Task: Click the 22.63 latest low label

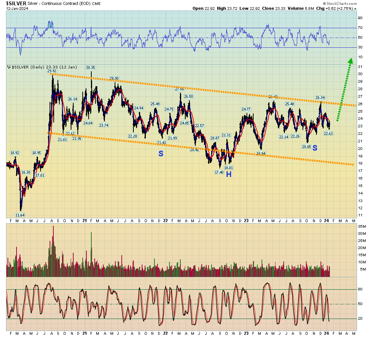Action: (x=328, y=133)
